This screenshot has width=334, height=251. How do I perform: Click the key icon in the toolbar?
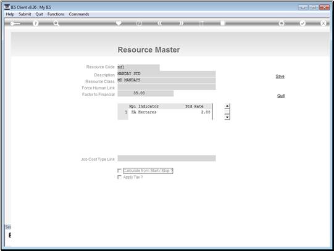tap(15, 23)
